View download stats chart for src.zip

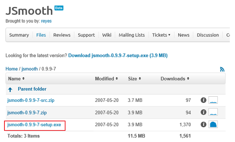pos(213,100)
